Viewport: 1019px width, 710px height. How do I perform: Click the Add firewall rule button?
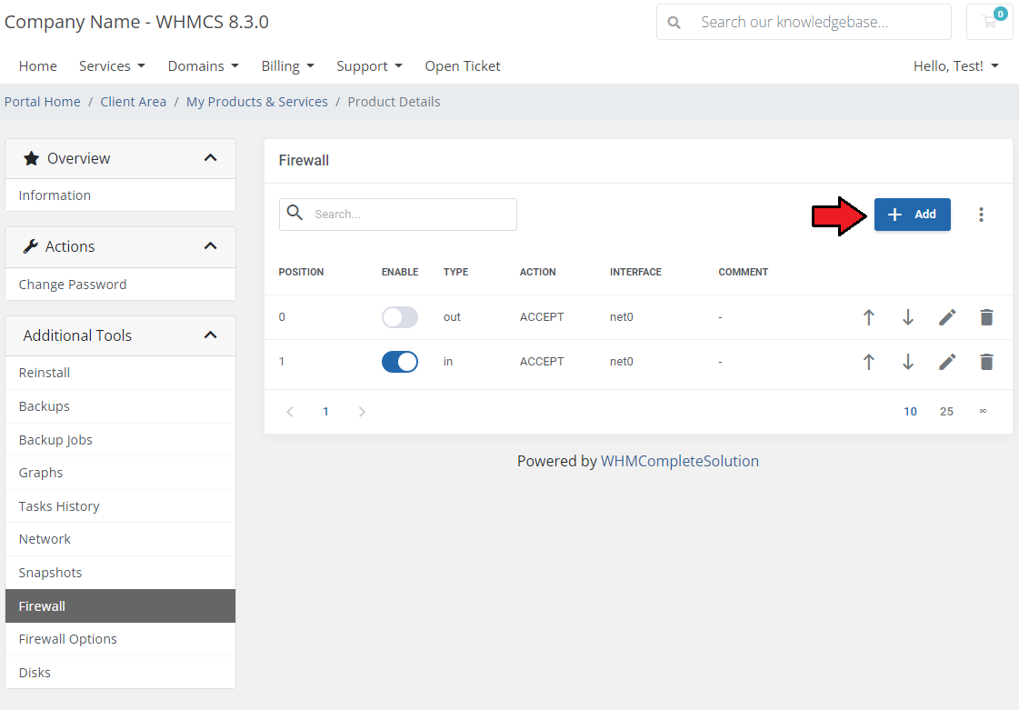[913, 215]
